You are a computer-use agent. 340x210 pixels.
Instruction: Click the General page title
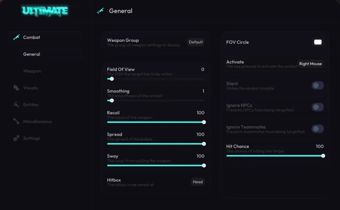coord(120,11)
